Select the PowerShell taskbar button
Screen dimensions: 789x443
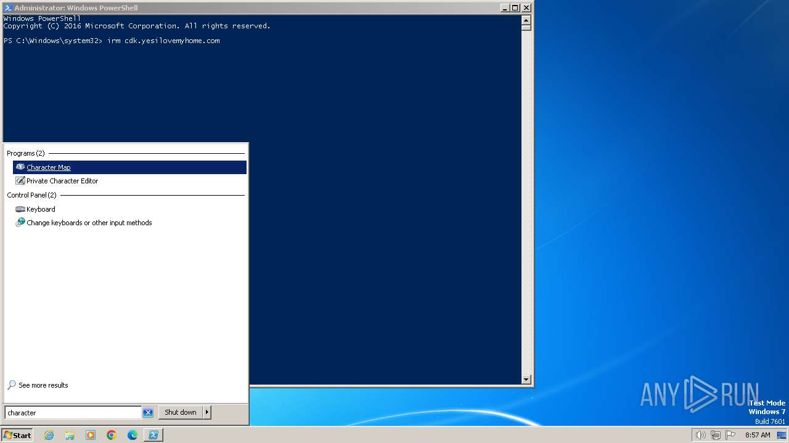pyautogui.click(x=153, y=435)
